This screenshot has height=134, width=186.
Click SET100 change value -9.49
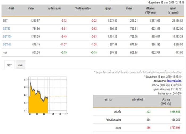click(x=64, y=36)
